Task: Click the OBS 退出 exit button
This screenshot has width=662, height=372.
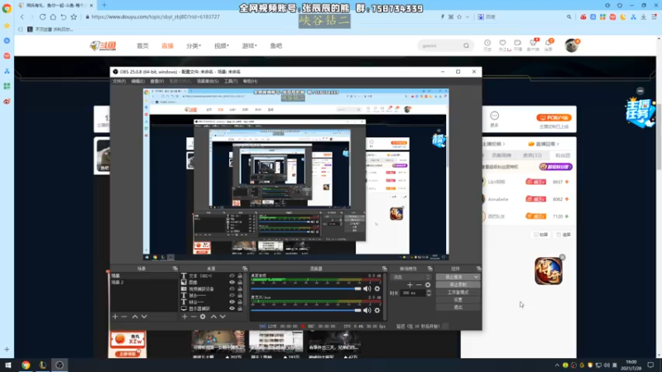Action: tap(458, 308)
